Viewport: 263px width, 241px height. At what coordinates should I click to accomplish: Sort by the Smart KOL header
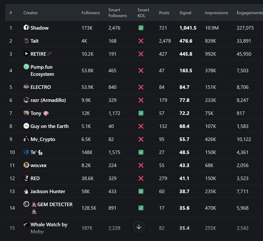pos(143,13)
